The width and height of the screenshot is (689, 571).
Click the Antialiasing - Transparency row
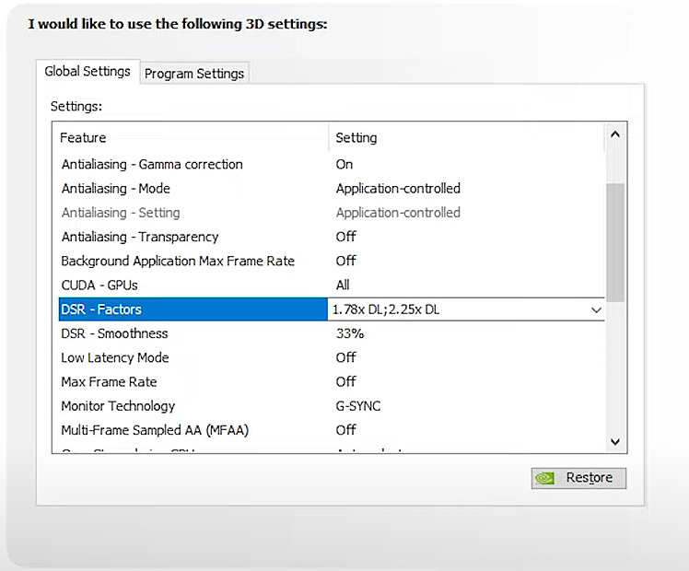point(140,237)
